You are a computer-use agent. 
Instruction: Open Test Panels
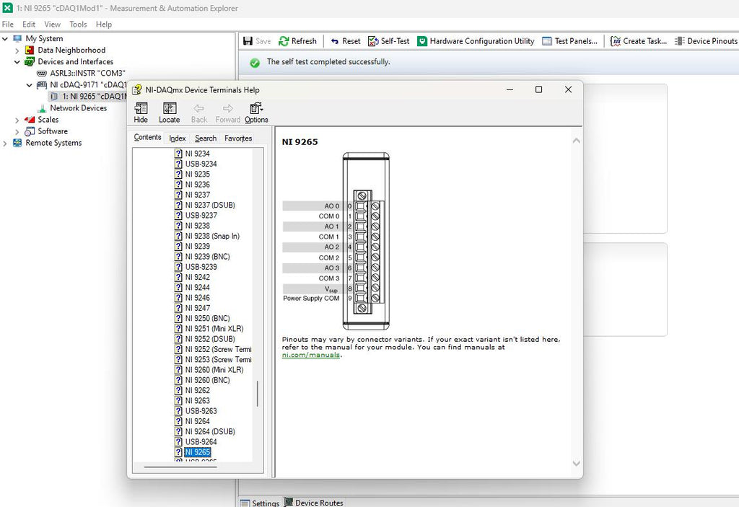point(569,41)
